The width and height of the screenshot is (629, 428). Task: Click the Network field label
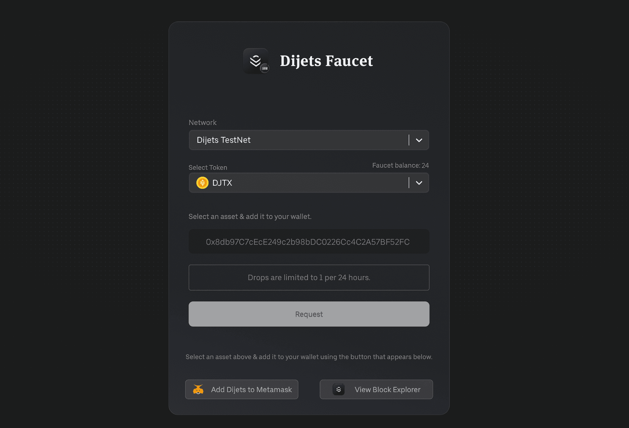203,122
